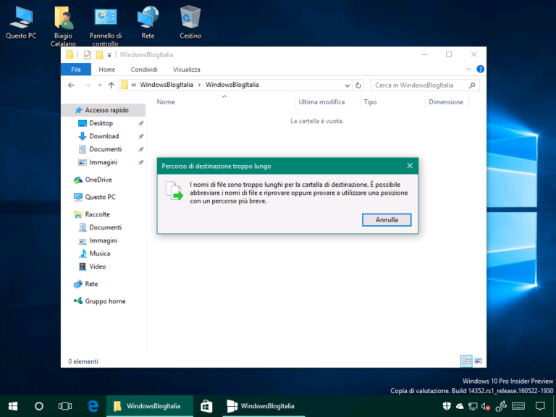Click the blue Help question mark icon
556x417 pixels.
(x=480, y=69)
